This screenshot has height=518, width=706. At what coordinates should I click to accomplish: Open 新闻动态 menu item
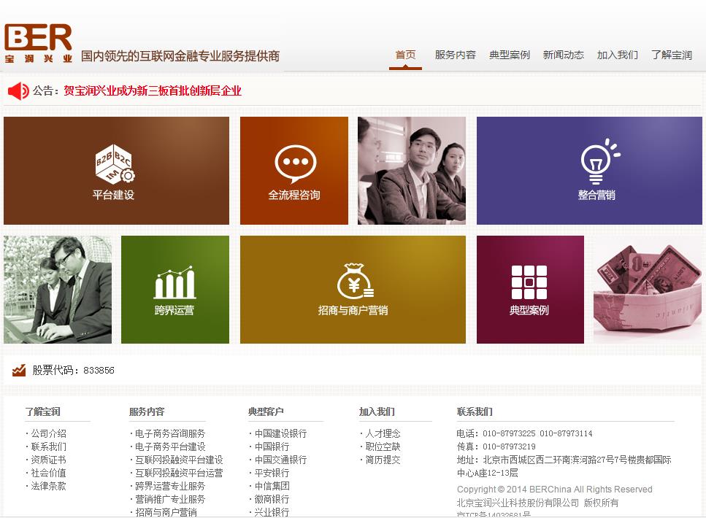[564, 55]
